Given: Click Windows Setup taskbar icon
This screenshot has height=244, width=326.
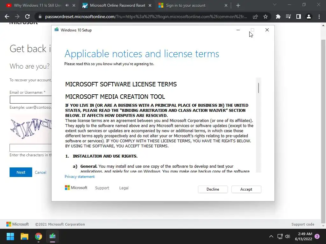Looking at the screenshot, I should [53, 236].
